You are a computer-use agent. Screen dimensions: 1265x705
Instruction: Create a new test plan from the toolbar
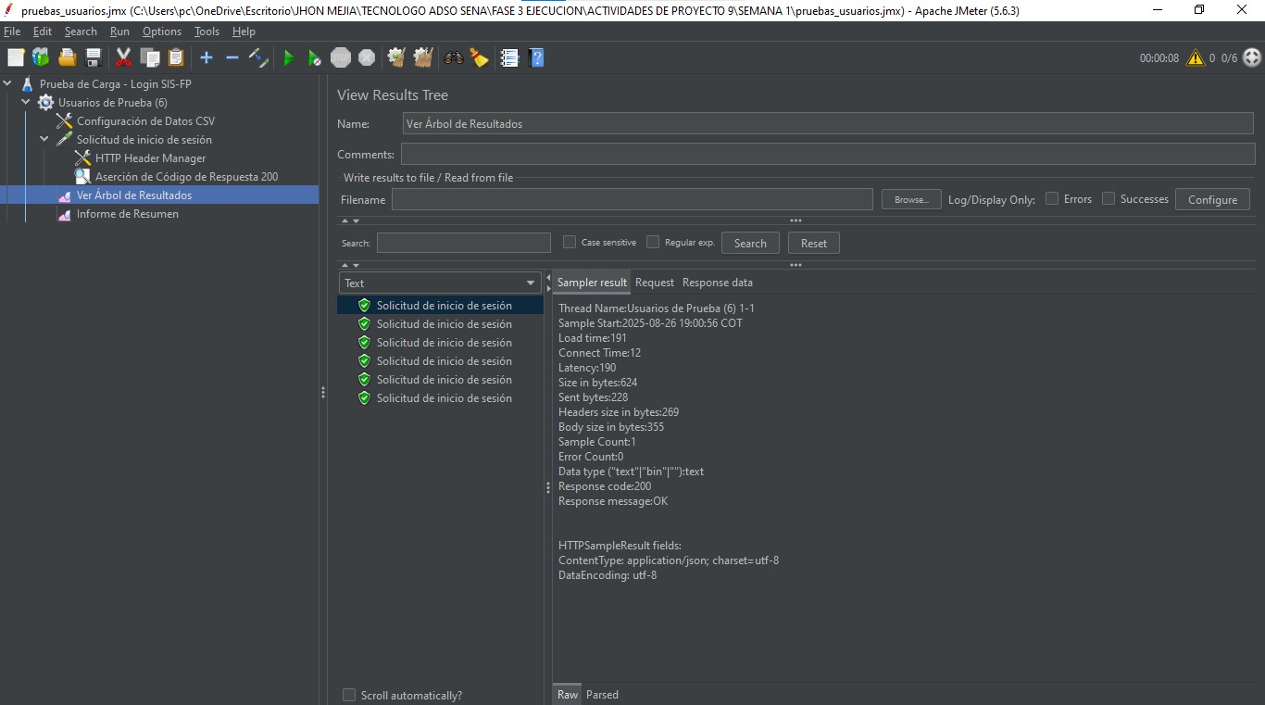coord(16,57)
